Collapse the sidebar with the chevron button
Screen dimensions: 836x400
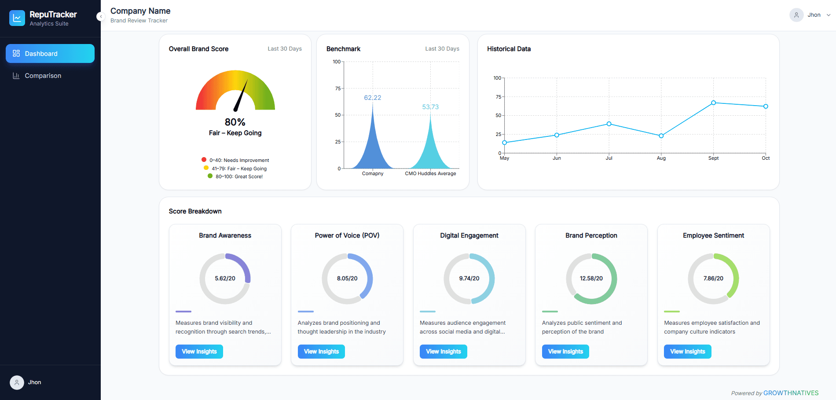click(101, 17)
